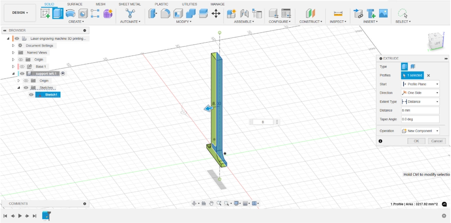Click the Taper Angle field
The image size is (451, 223).
tap(420, 119)
